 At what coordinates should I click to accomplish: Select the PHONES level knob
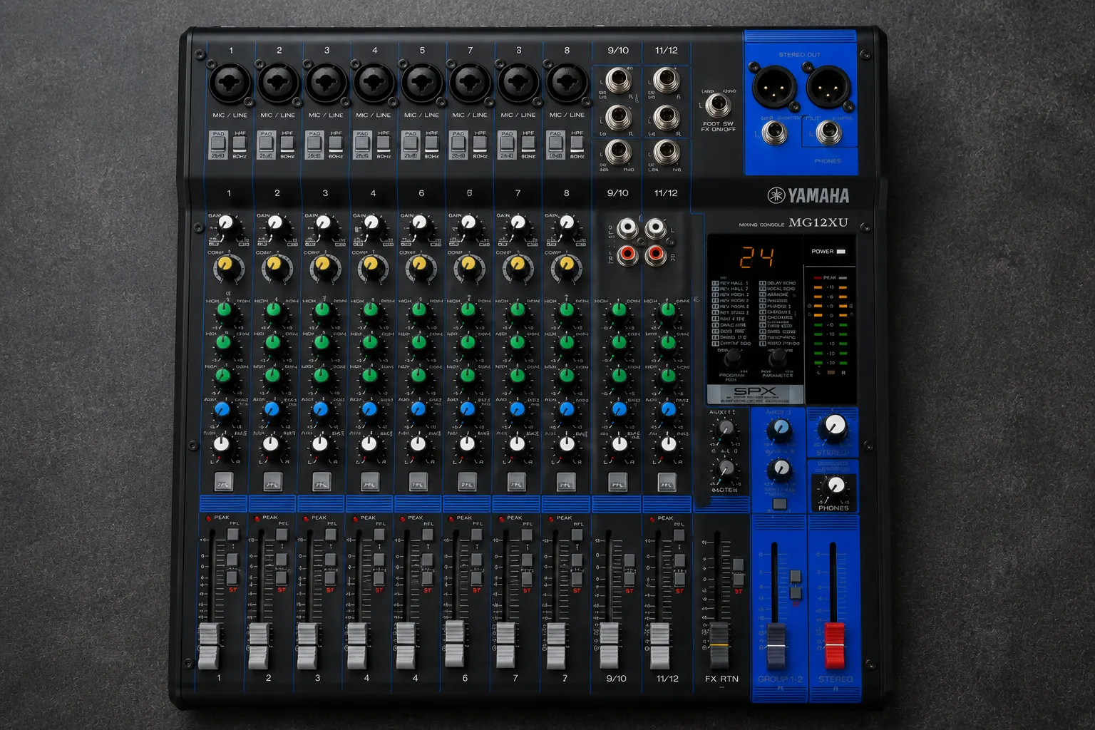(x=836, y=486)
